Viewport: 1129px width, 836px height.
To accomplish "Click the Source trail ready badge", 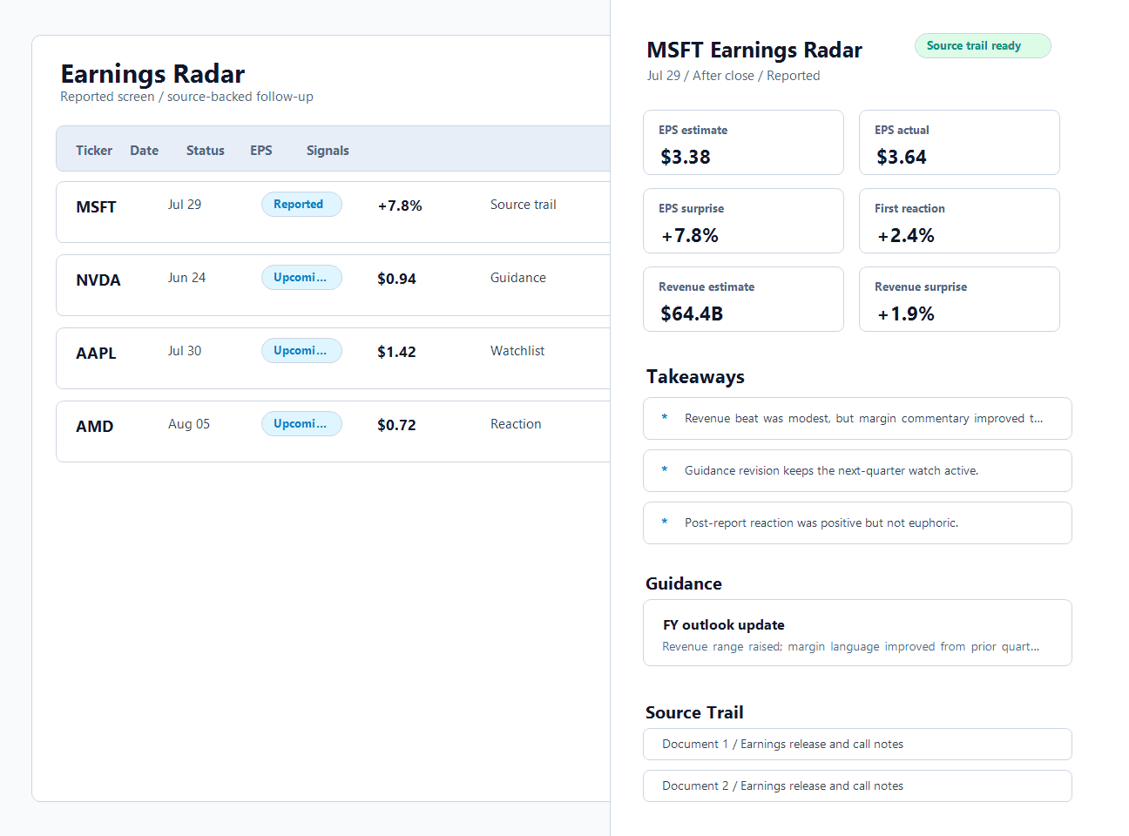I will click(x=983, y=46).
